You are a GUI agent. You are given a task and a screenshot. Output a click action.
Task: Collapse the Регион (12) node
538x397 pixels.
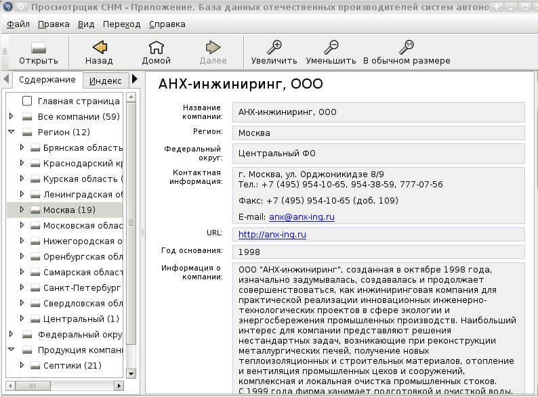12,131
